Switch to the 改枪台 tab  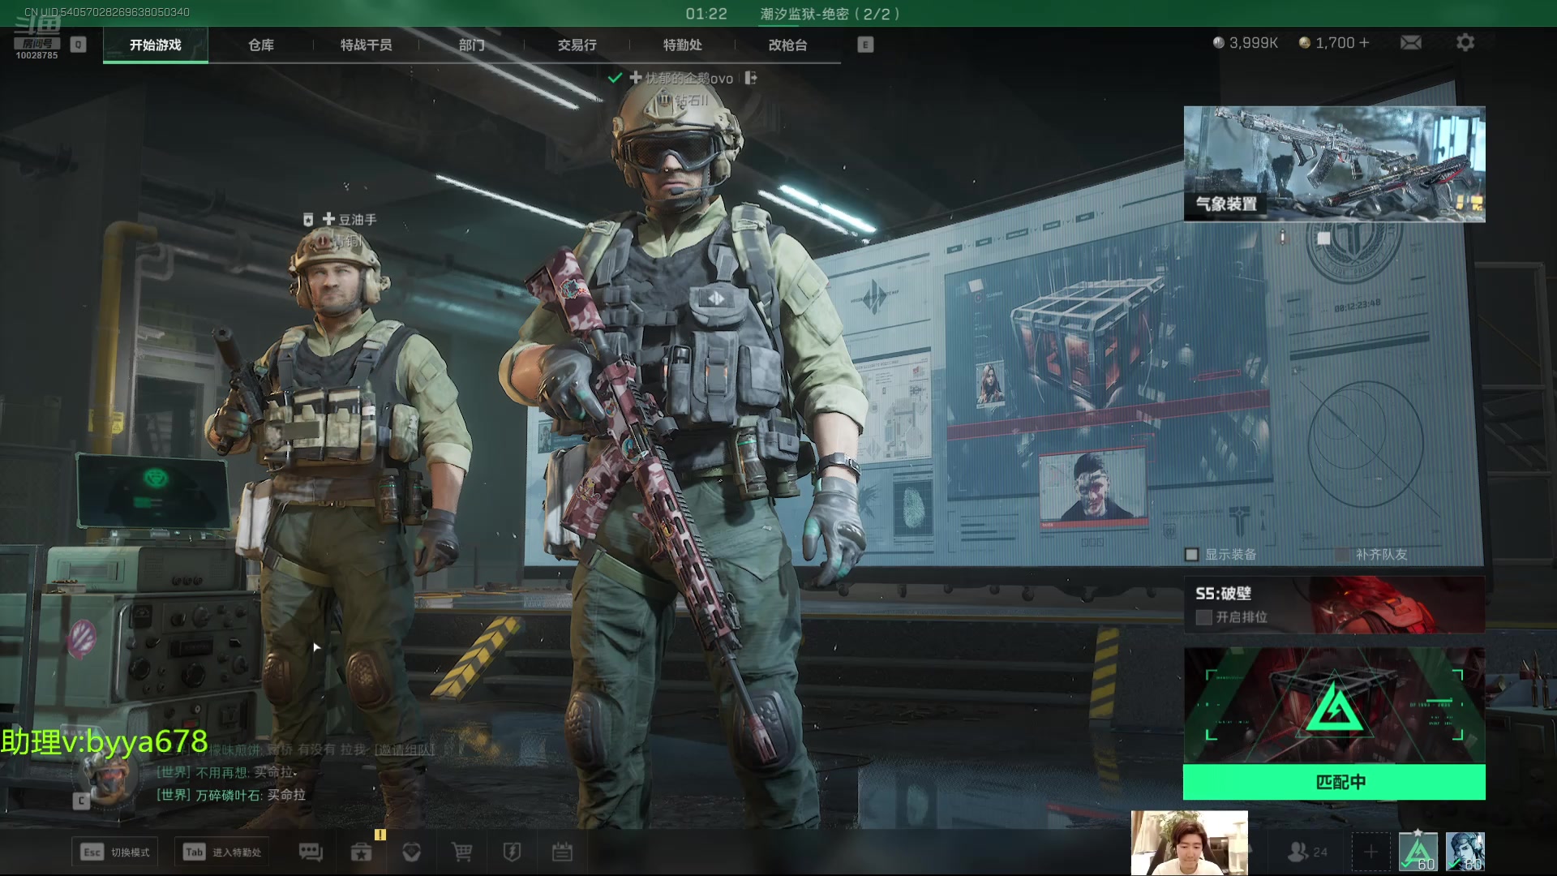[787, 45]
